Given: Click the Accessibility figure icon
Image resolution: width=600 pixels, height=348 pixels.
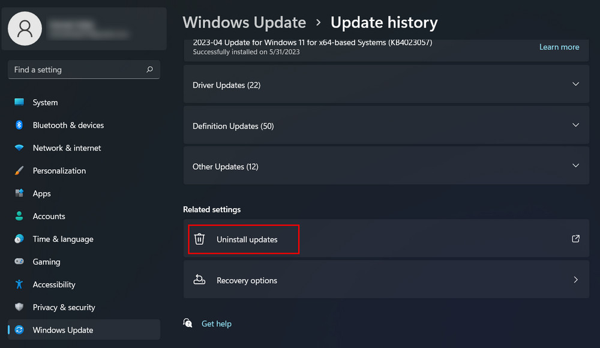Looking at the screenshot, I should point(19,284).
